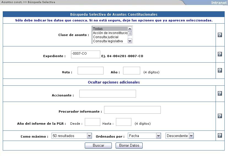Open help icon for Procurador informante row
Viewport: 228px width, 156px height.
[220, 116]
